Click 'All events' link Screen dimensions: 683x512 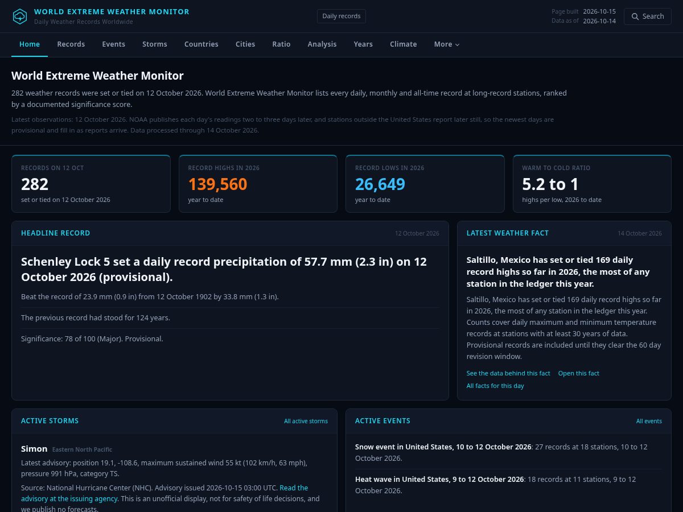coord(649,421)
